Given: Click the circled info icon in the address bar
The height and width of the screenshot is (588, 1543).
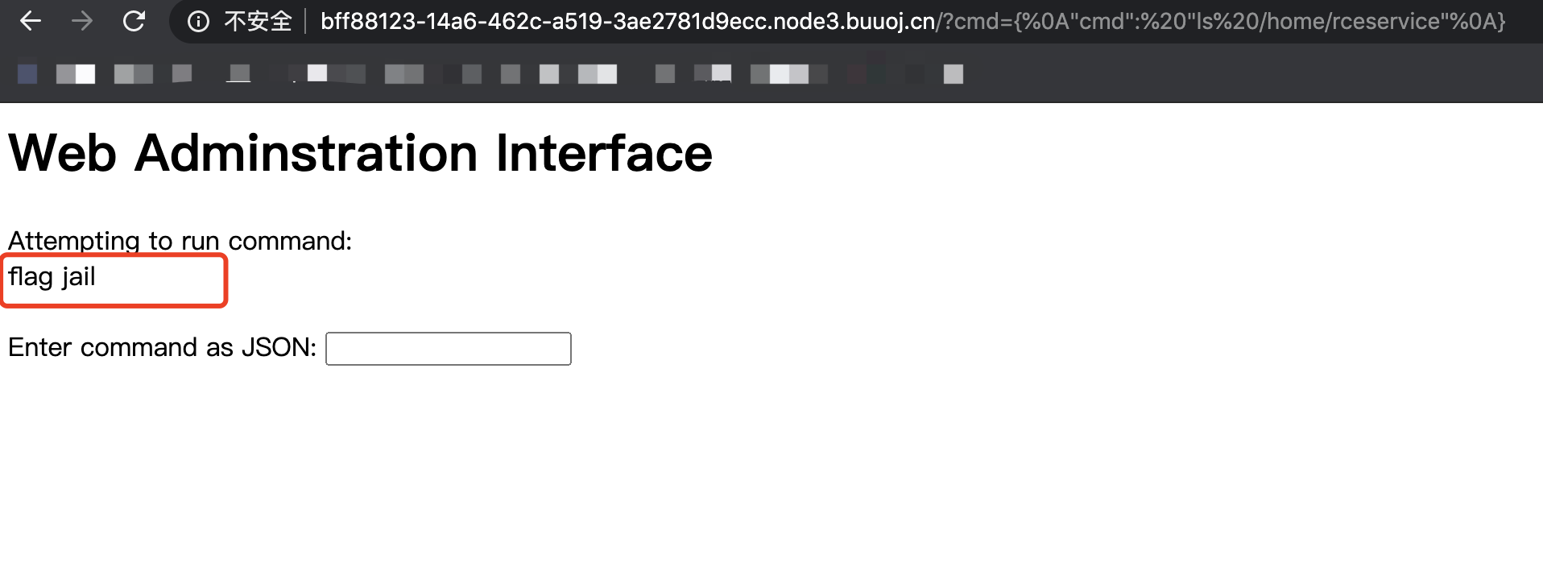Looking at the screenshot, I should [x=198, y=21].
